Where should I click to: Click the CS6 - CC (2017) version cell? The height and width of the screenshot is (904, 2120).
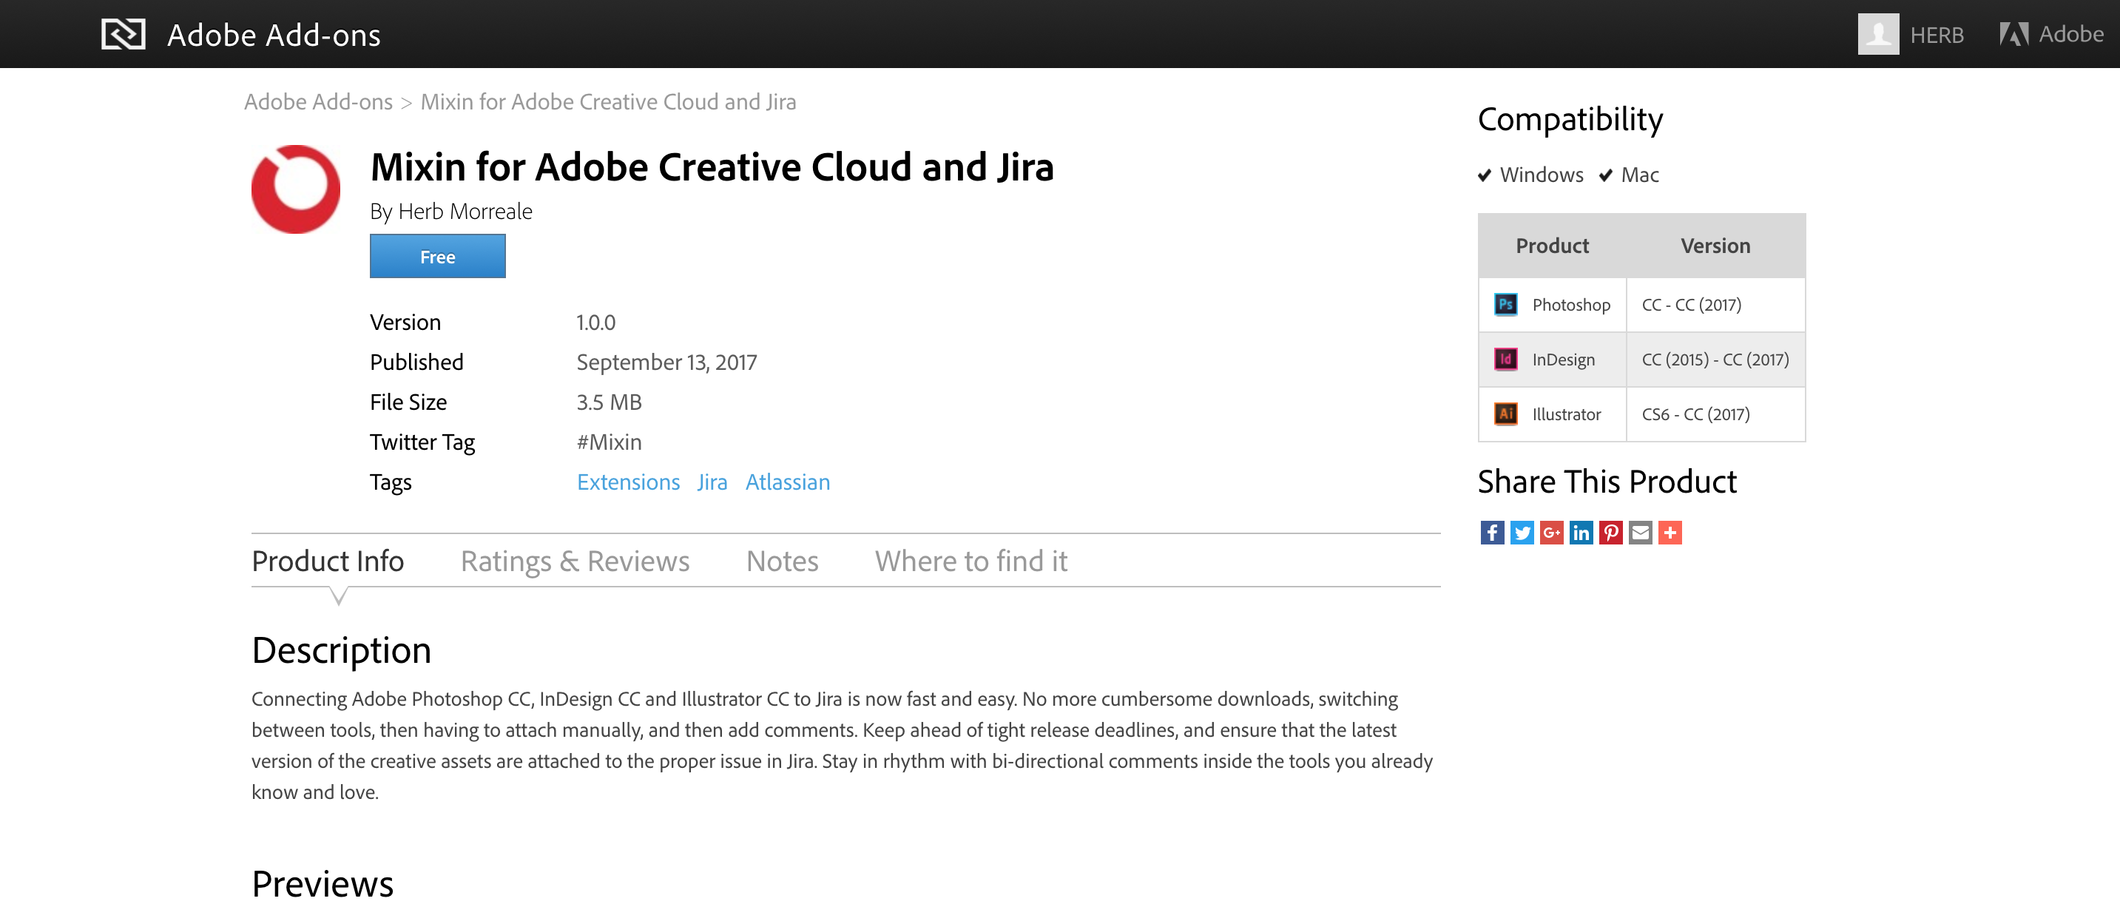click(1716, 414)
